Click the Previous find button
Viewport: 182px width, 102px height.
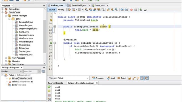[x=98, y=78]
